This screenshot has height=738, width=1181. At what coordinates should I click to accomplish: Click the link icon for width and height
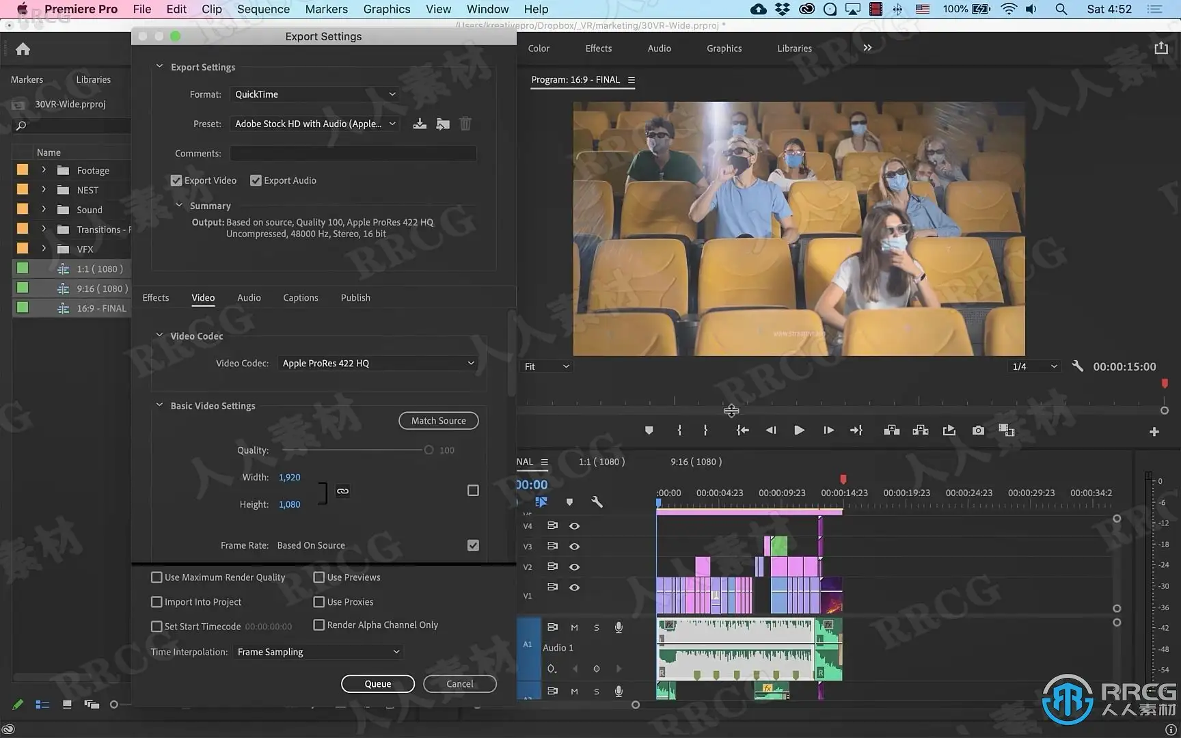pyautogui.click(x=342, y=491)
